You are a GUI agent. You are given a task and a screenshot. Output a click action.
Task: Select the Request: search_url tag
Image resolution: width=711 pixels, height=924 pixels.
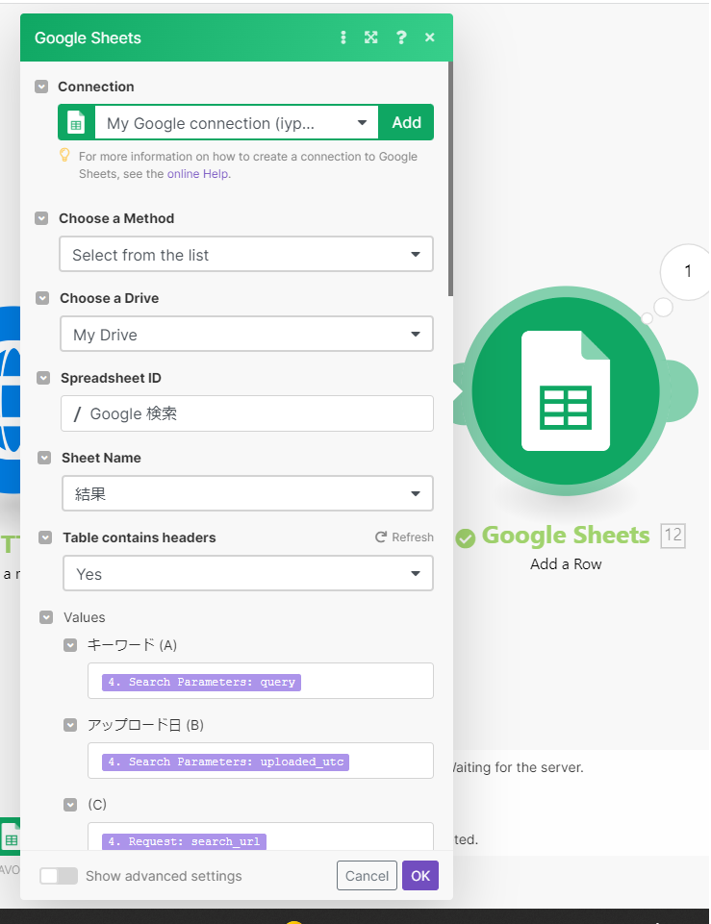pos(184,841)
